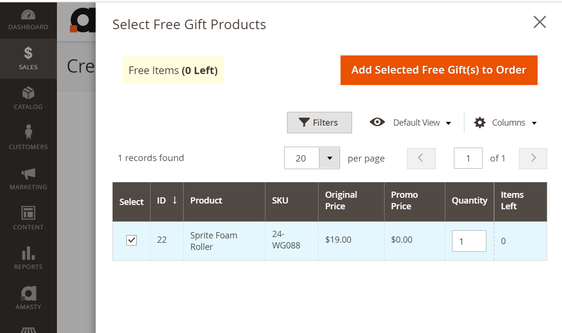Open the per page count dropdown arrow
The image size is (562, 333).
pyautogui.click(x=330, y=158)
